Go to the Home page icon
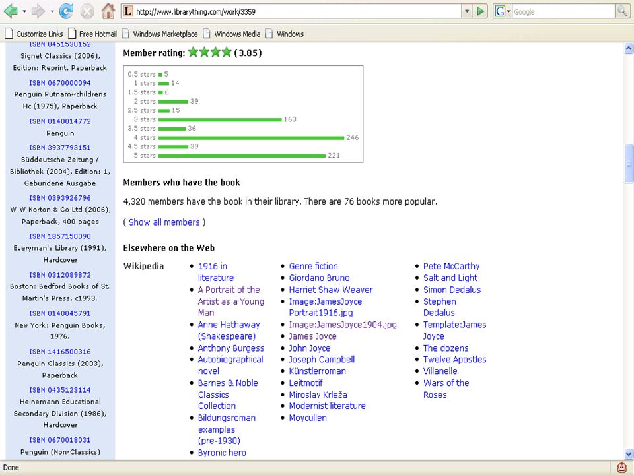This screenshot has height=475, width=634. (x=108, y=11)
